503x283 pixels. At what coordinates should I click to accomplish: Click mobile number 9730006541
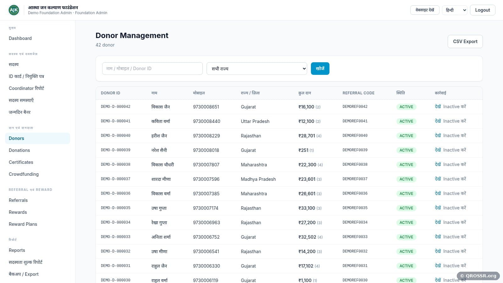click(x=206, y=252)
